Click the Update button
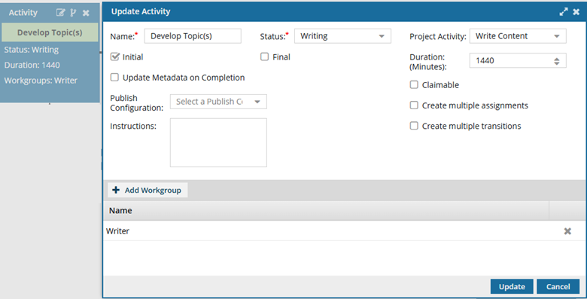The height and width of the screenshot is (299, 587). pyautogui.click(x=512, y=287)
